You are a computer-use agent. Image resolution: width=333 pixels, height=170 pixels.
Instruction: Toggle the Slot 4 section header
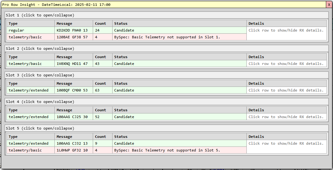click(x=40, y=102)
